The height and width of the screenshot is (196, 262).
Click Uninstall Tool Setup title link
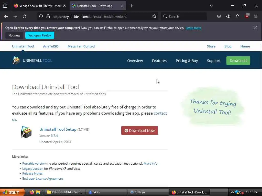(x=58, y=129)
